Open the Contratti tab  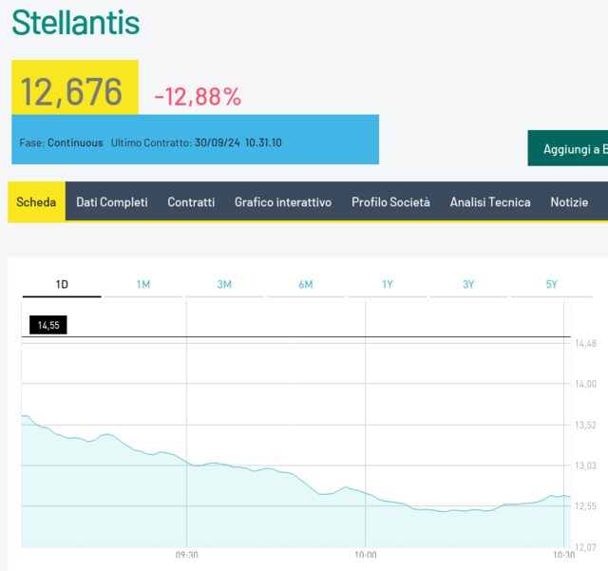click(x=191, y=201)
